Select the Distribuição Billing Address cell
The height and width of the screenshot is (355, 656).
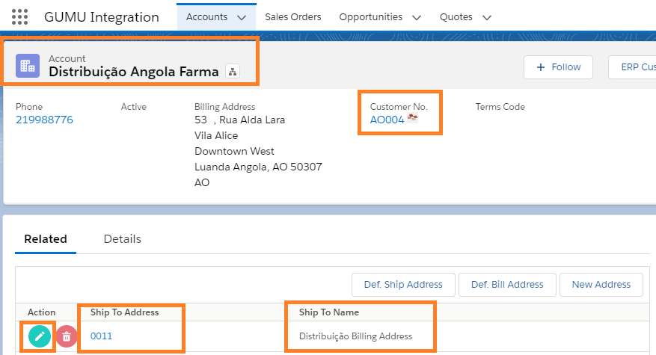pos(355,336)
